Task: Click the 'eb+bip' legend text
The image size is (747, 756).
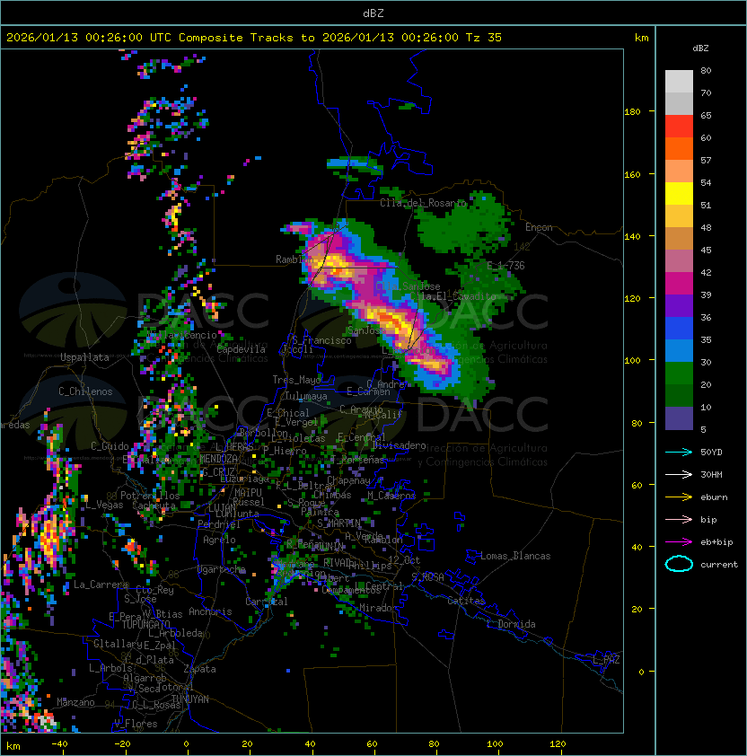Action: [716, 542]
